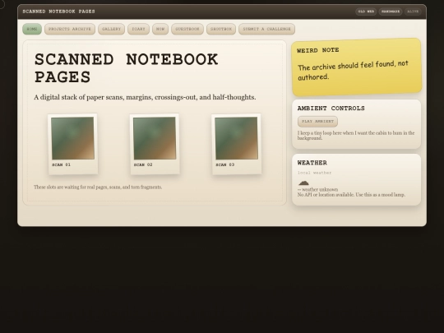This screenshot has height=333, width=444.
Task: Click the Weather panel heading
Action: [x=312, y=163]
